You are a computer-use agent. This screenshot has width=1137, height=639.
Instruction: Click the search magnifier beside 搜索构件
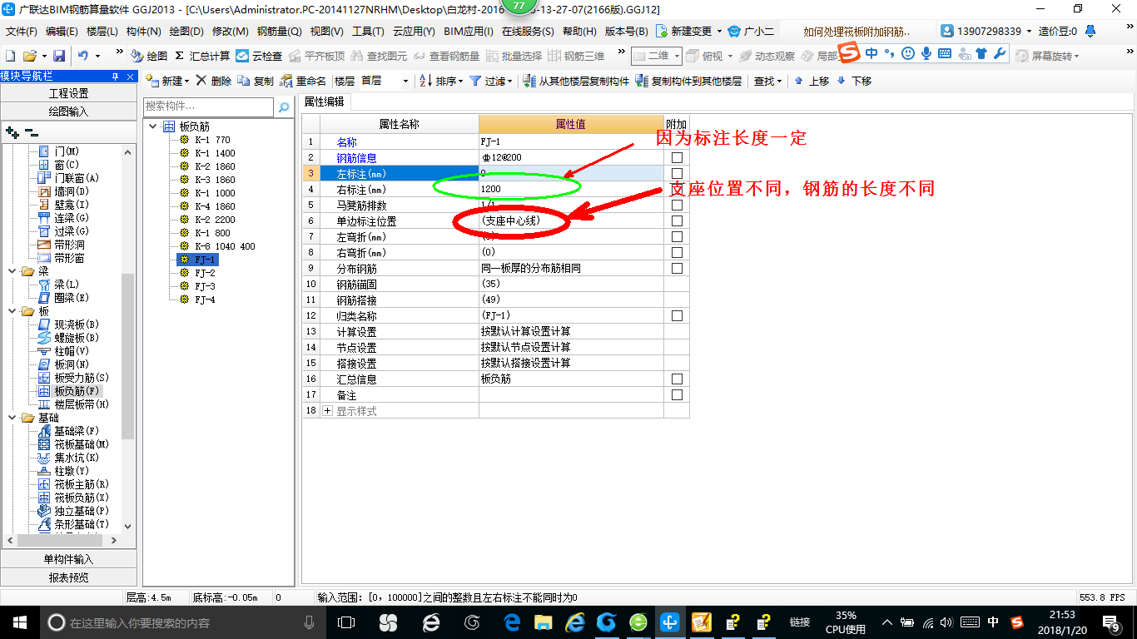click(x=284, y=107)
